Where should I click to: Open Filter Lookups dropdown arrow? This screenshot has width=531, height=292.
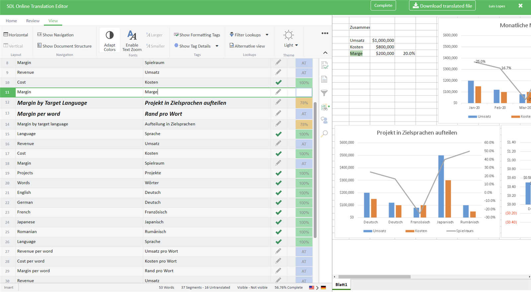point(267,35)
